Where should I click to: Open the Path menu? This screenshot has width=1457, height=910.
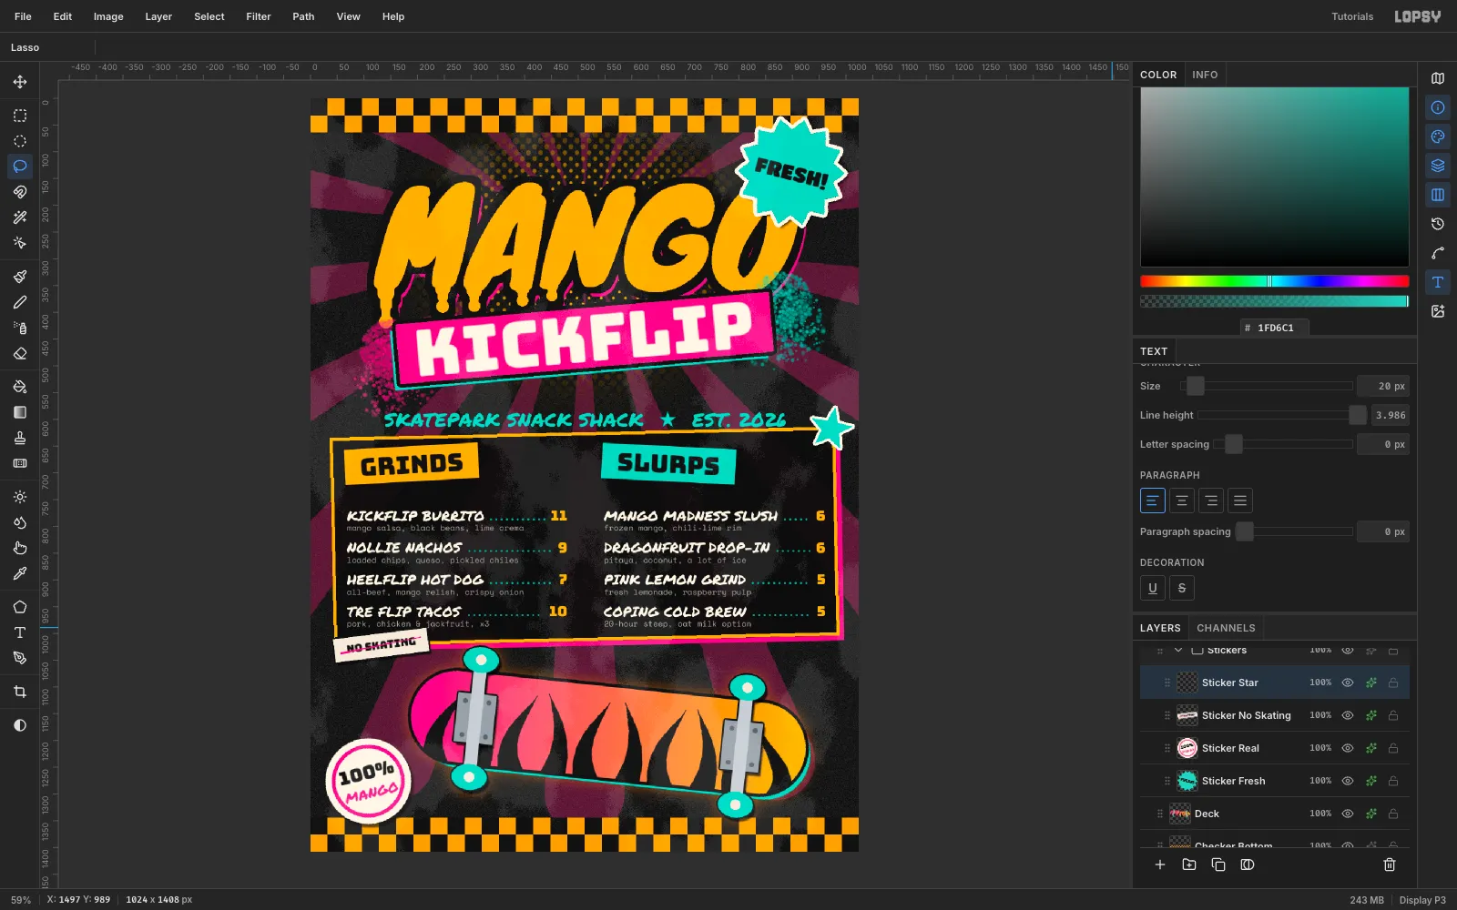point(303,16)
